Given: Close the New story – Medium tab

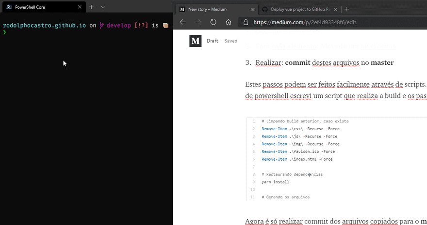Looking at the screenshot, I should point(253,9).
